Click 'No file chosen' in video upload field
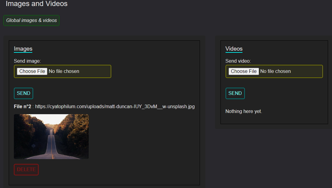 click(275, 71)
